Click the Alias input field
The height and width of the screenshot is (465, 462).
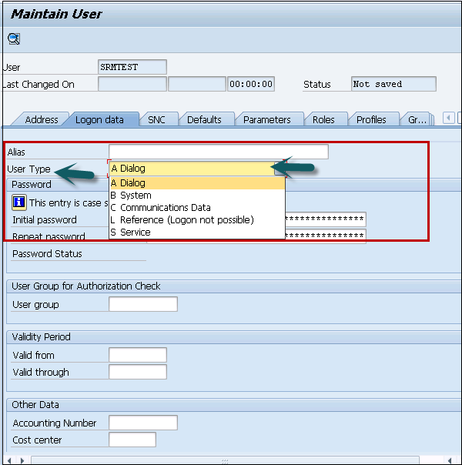(219, 152)
